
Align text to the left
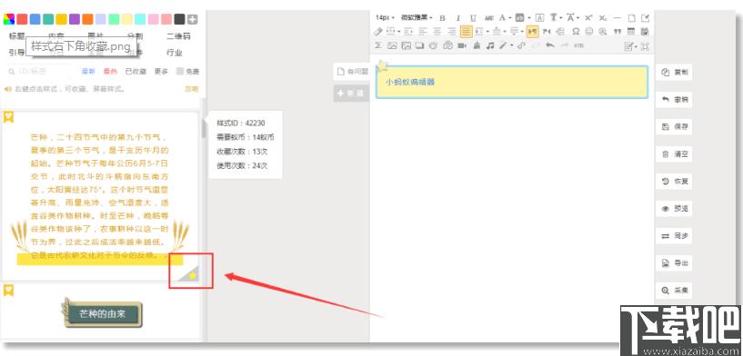coord(423,32)
